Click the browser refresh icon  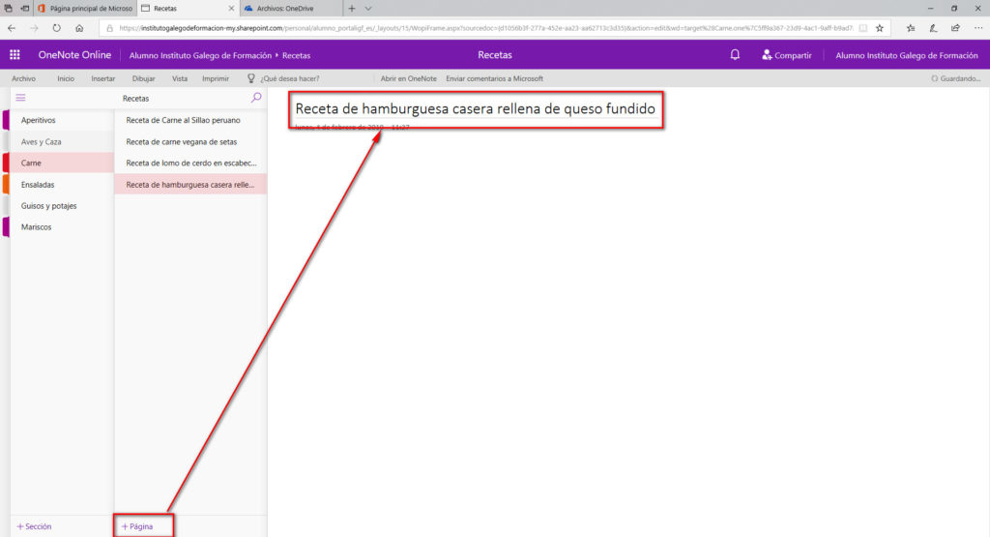coord(56,28)
